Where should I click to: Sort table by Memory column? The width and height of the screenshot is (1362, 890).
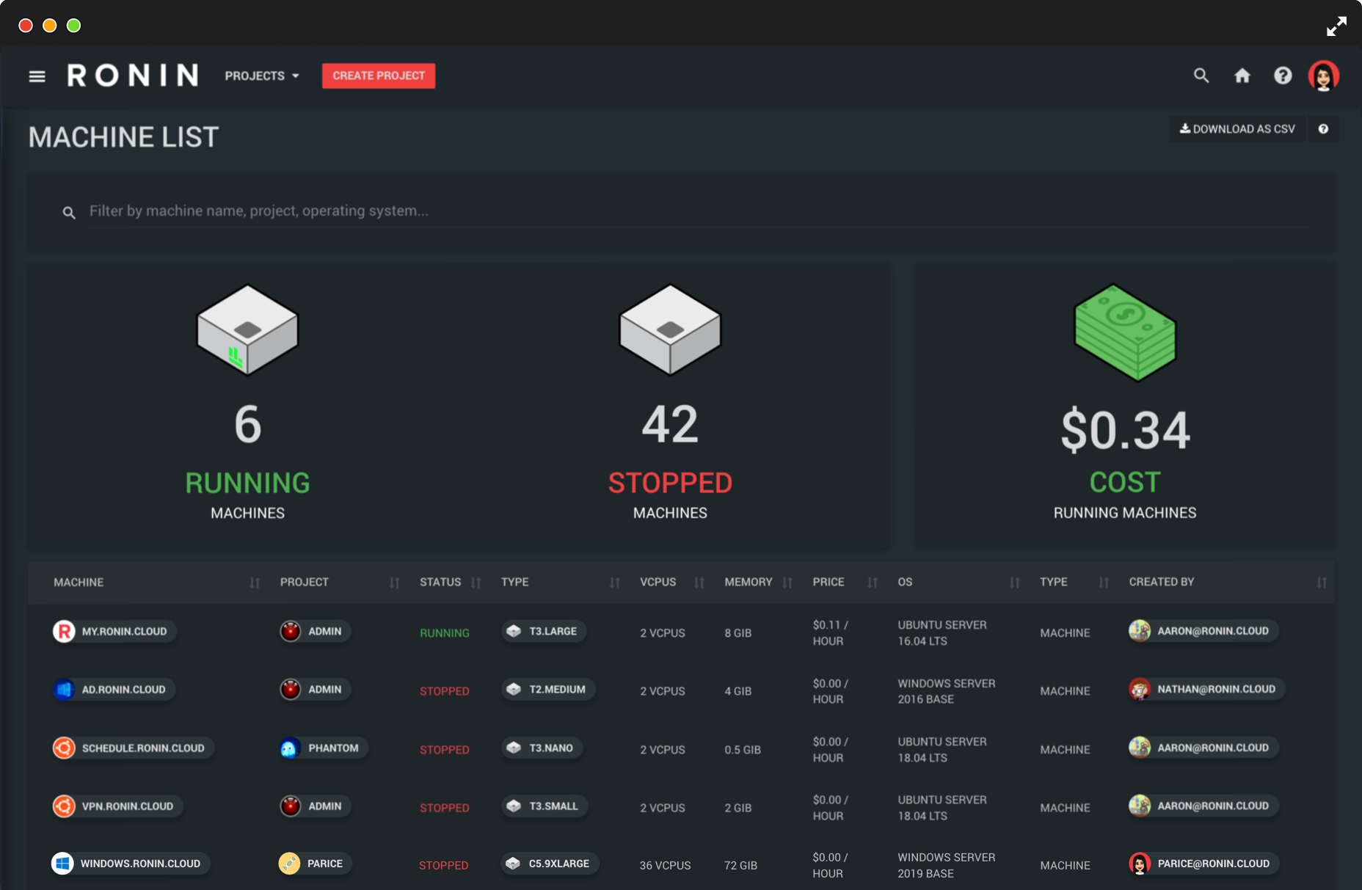click(787, 583)
